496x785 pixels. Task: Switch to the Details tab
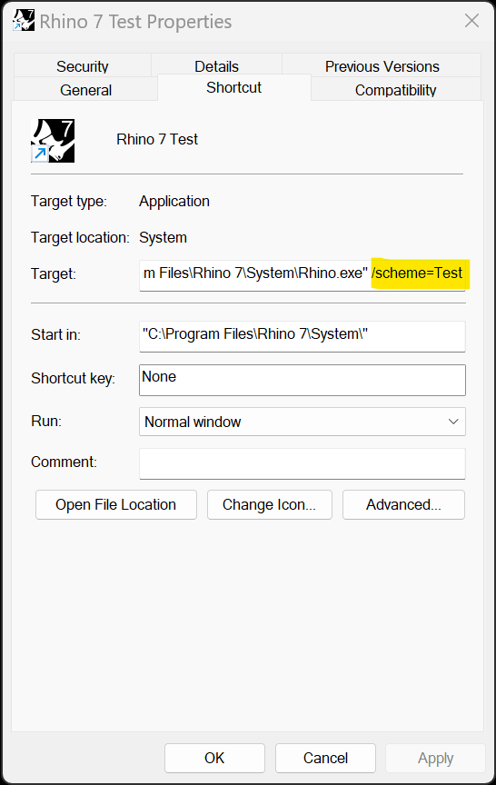217,65
